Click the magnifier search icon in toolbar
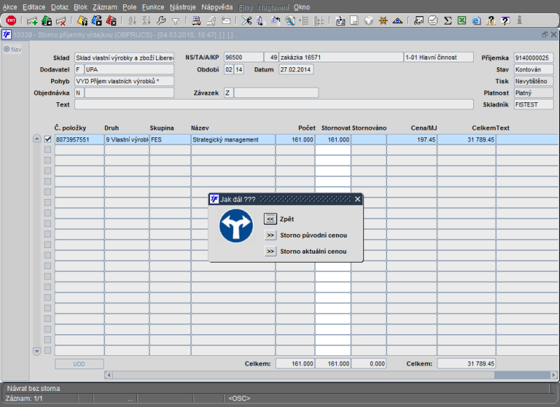This screenshot has height=407, width=560. tap(290, 21)
